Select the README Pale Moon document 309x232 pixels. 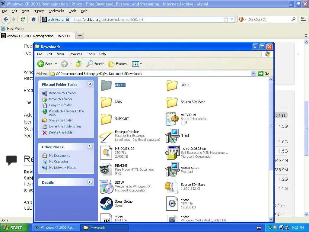[x=127, y=169]
